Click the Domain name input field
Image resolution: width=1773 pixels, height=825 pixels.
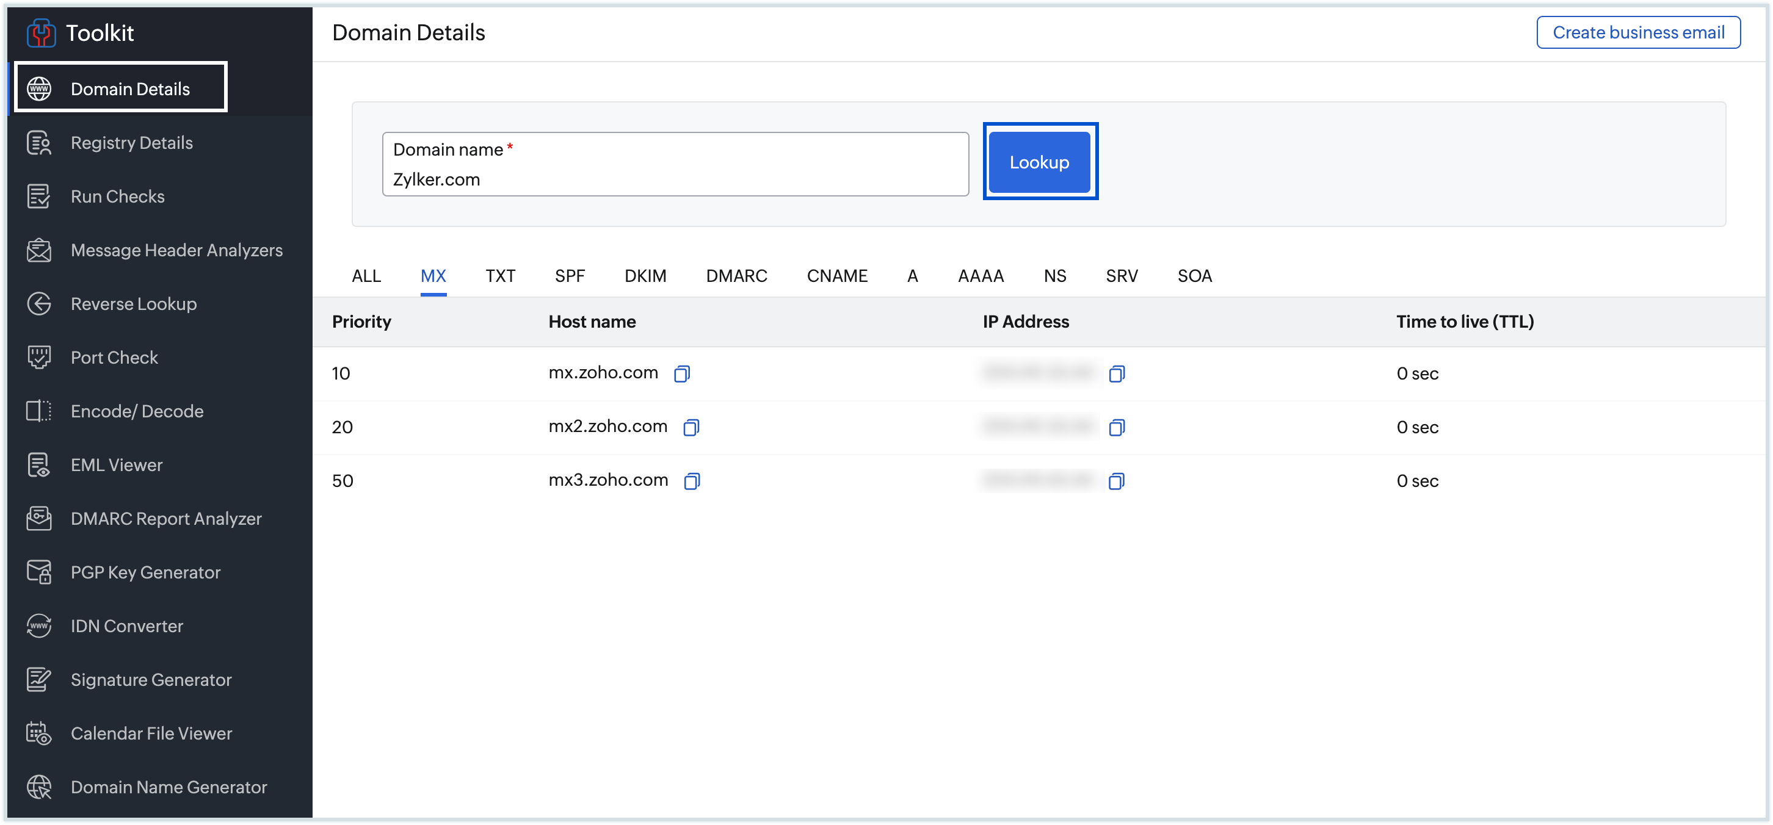[x=675, y=179]
